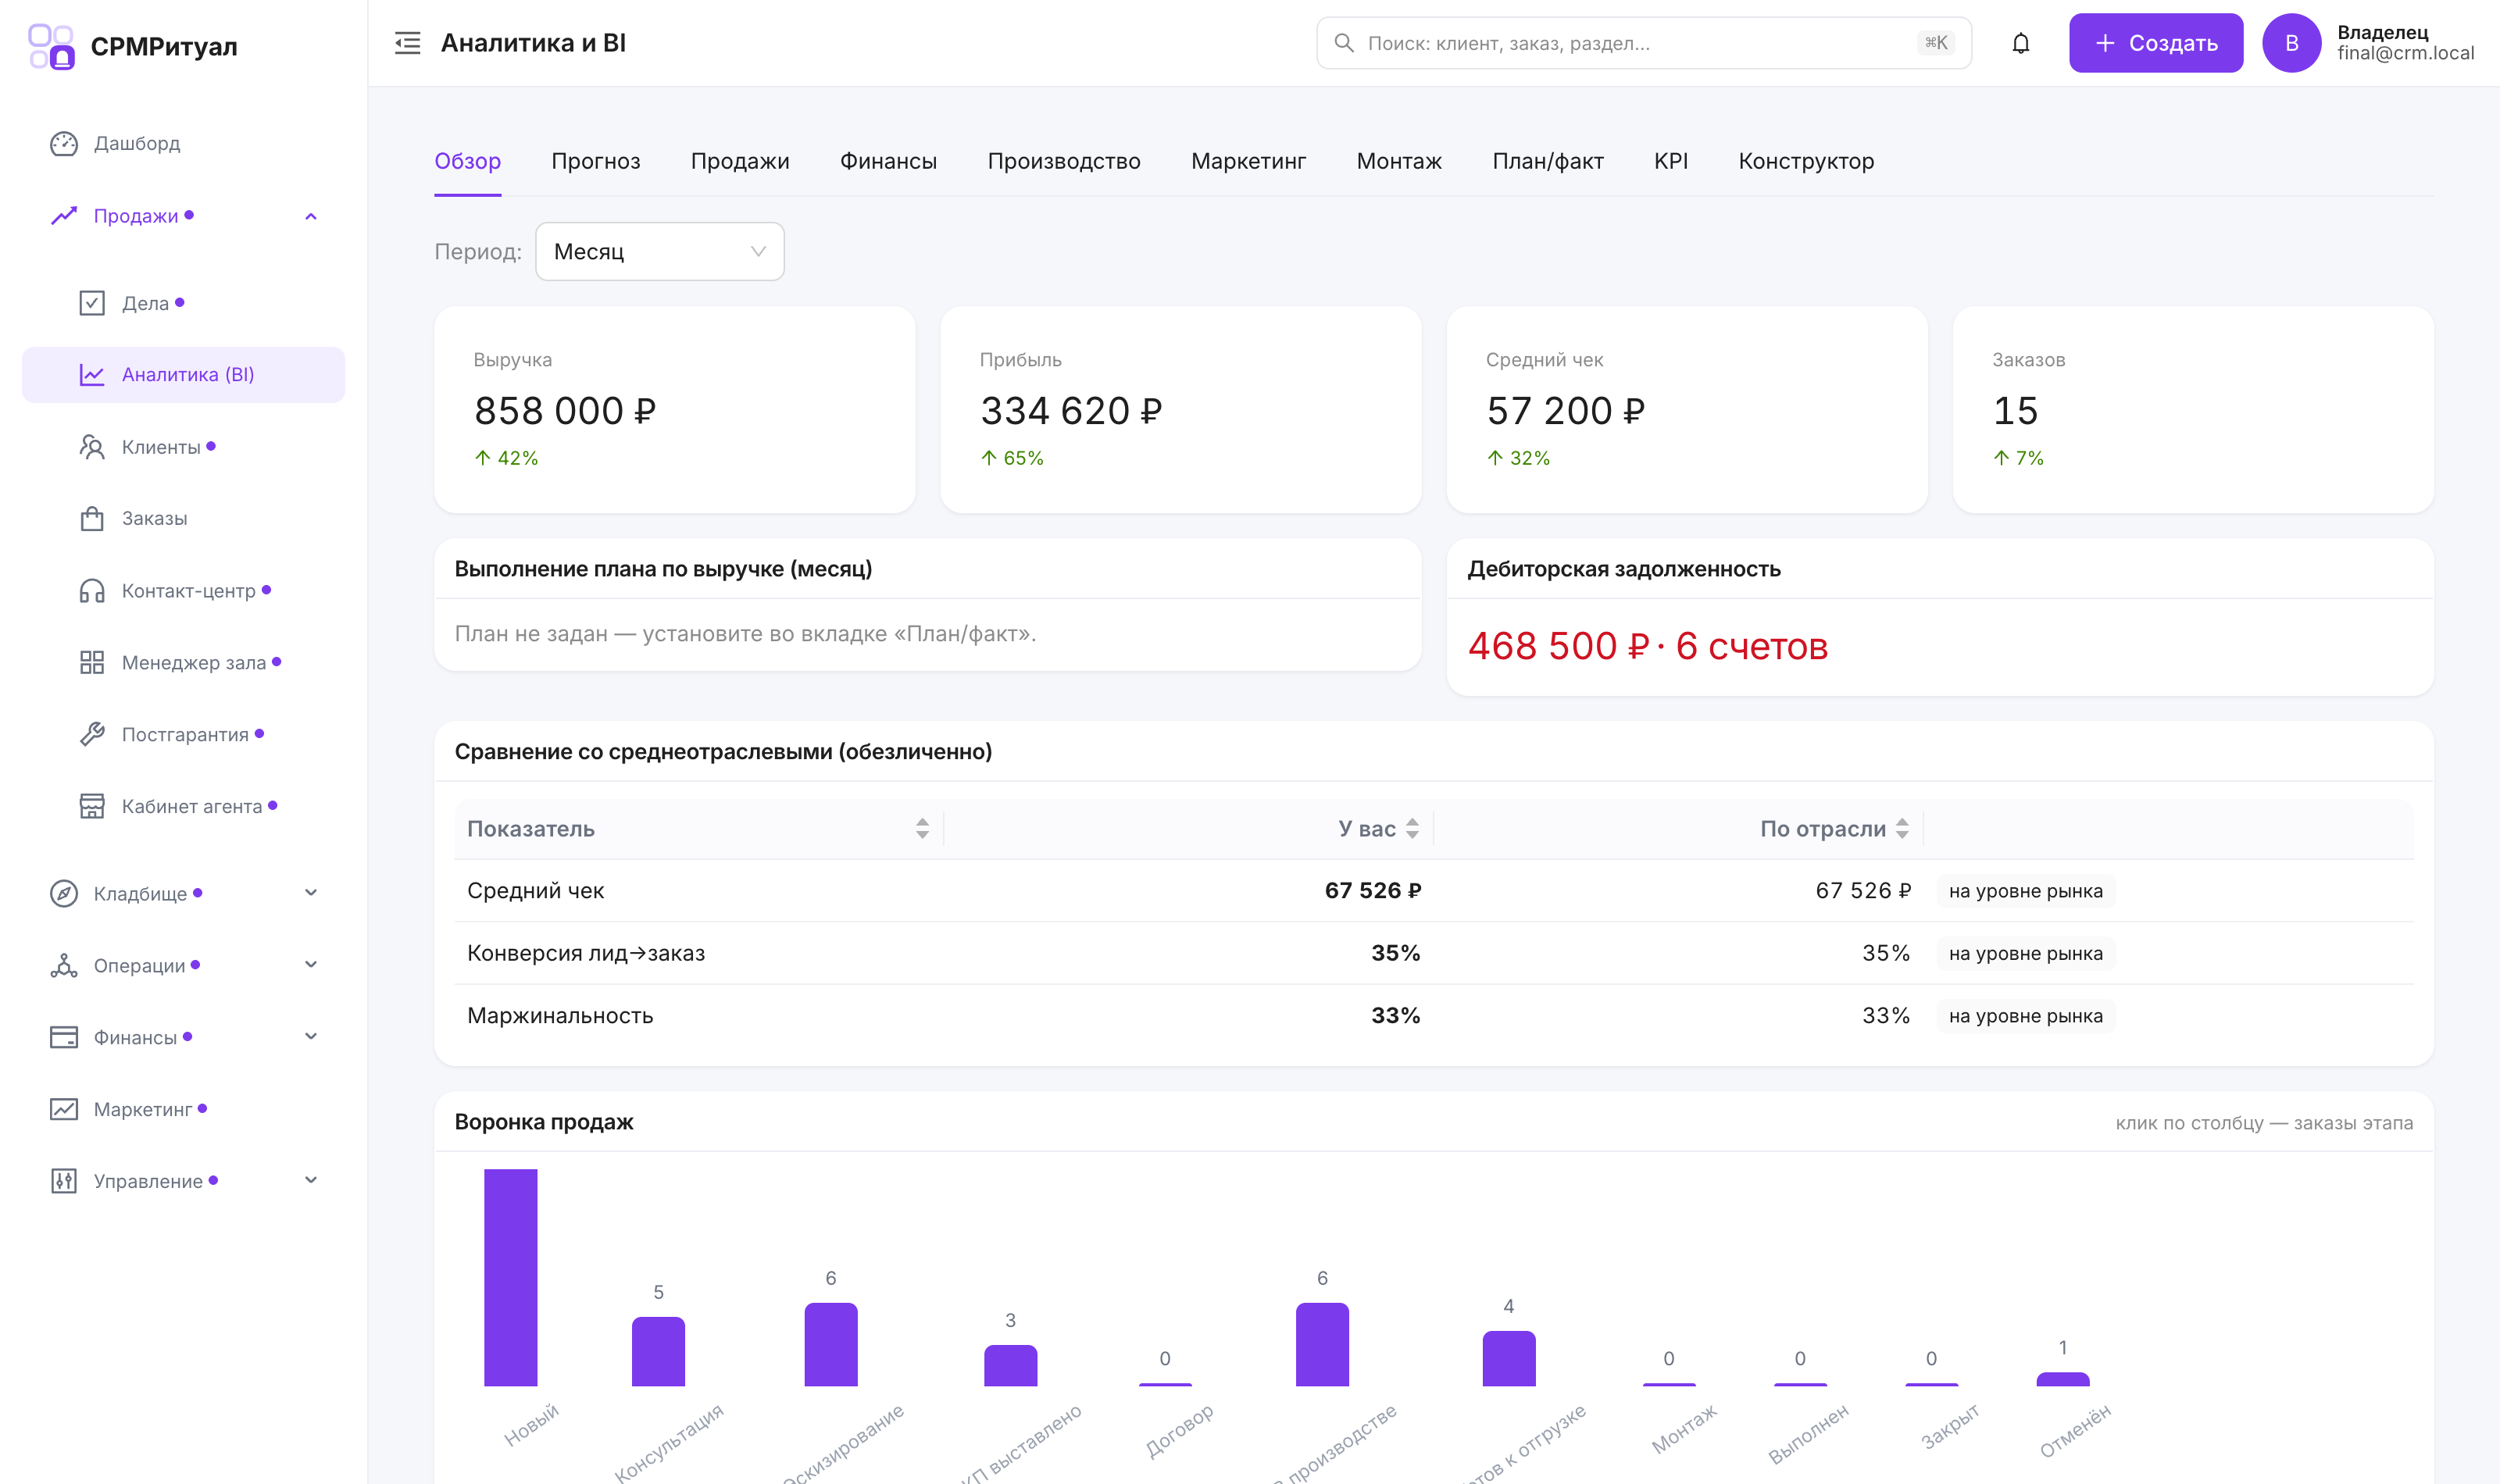Click the Управление sliders icon

tap(64, 1181)
